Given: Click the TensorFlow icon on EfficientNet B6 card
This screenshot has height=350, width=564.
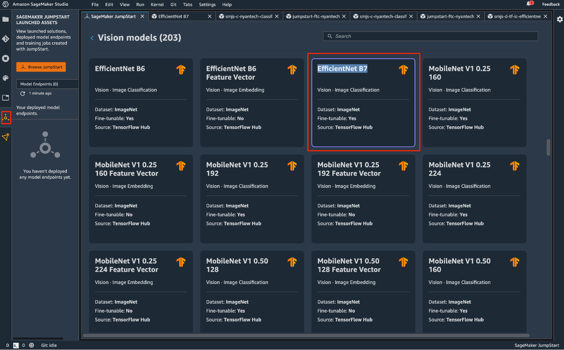Looking at the screenshot, I should click(x=181, y=70).
